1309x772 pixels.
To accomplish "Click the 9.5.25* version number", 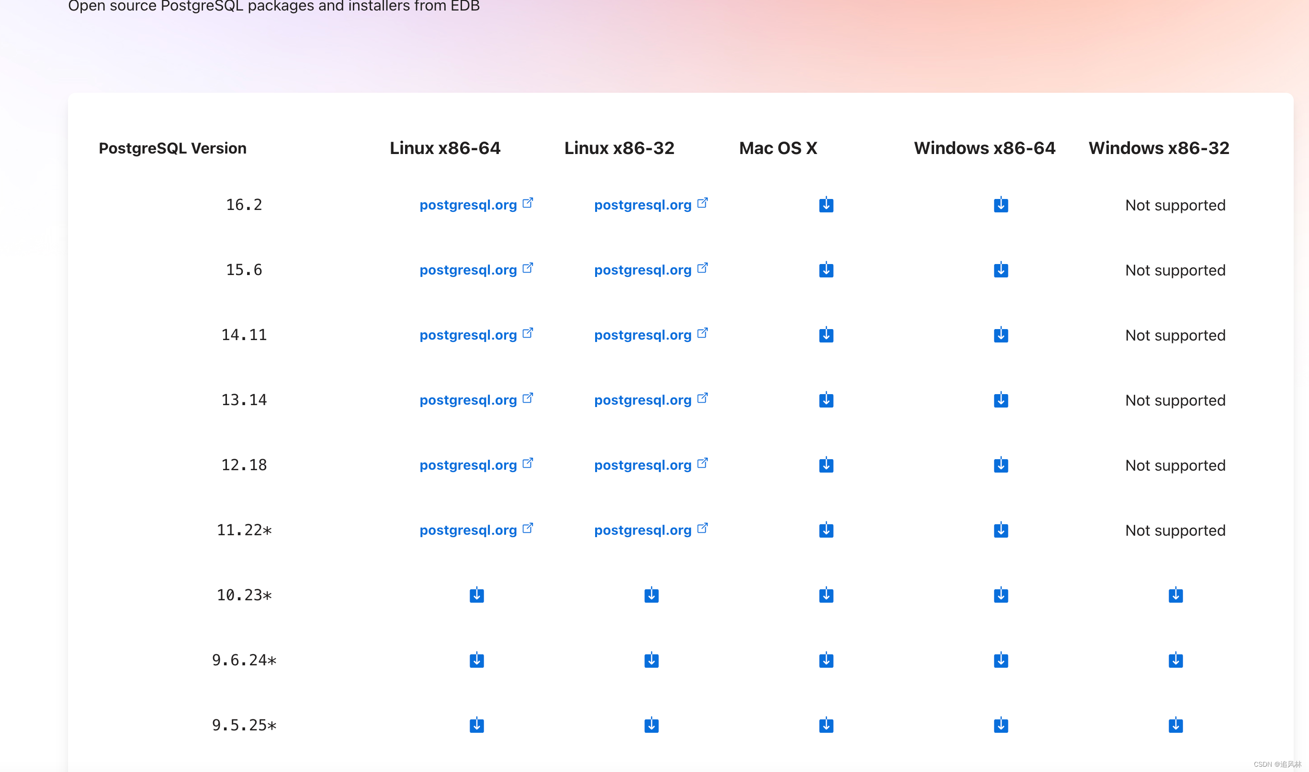I will (x=244, y=725).
